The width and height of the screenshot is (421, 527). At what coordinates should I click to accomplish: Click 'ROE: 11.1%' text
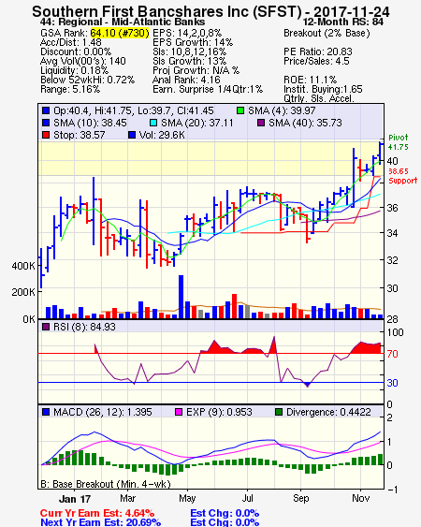point(310,80)
